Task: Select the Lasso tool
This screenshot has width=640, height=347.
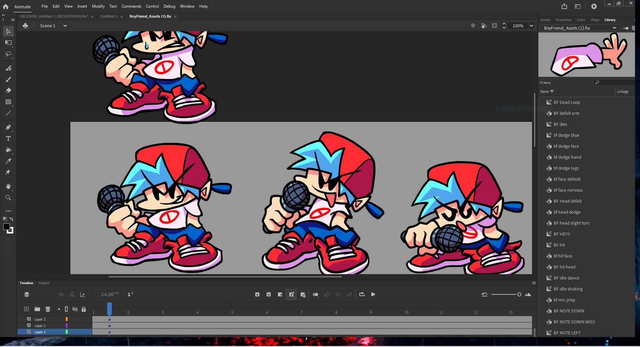Action: pyautogui.click(x=8, y=54)
